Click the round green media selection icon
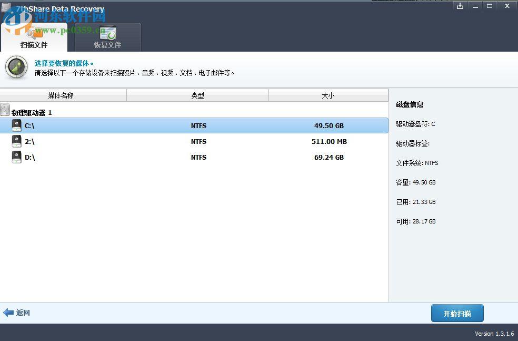The width and height of the screenshot is (518, 341). 16,67
